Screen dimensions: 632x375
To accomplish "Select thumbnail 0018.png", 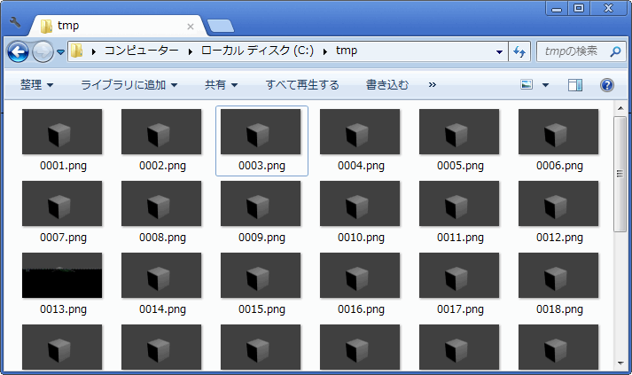I will click(558, 275).
